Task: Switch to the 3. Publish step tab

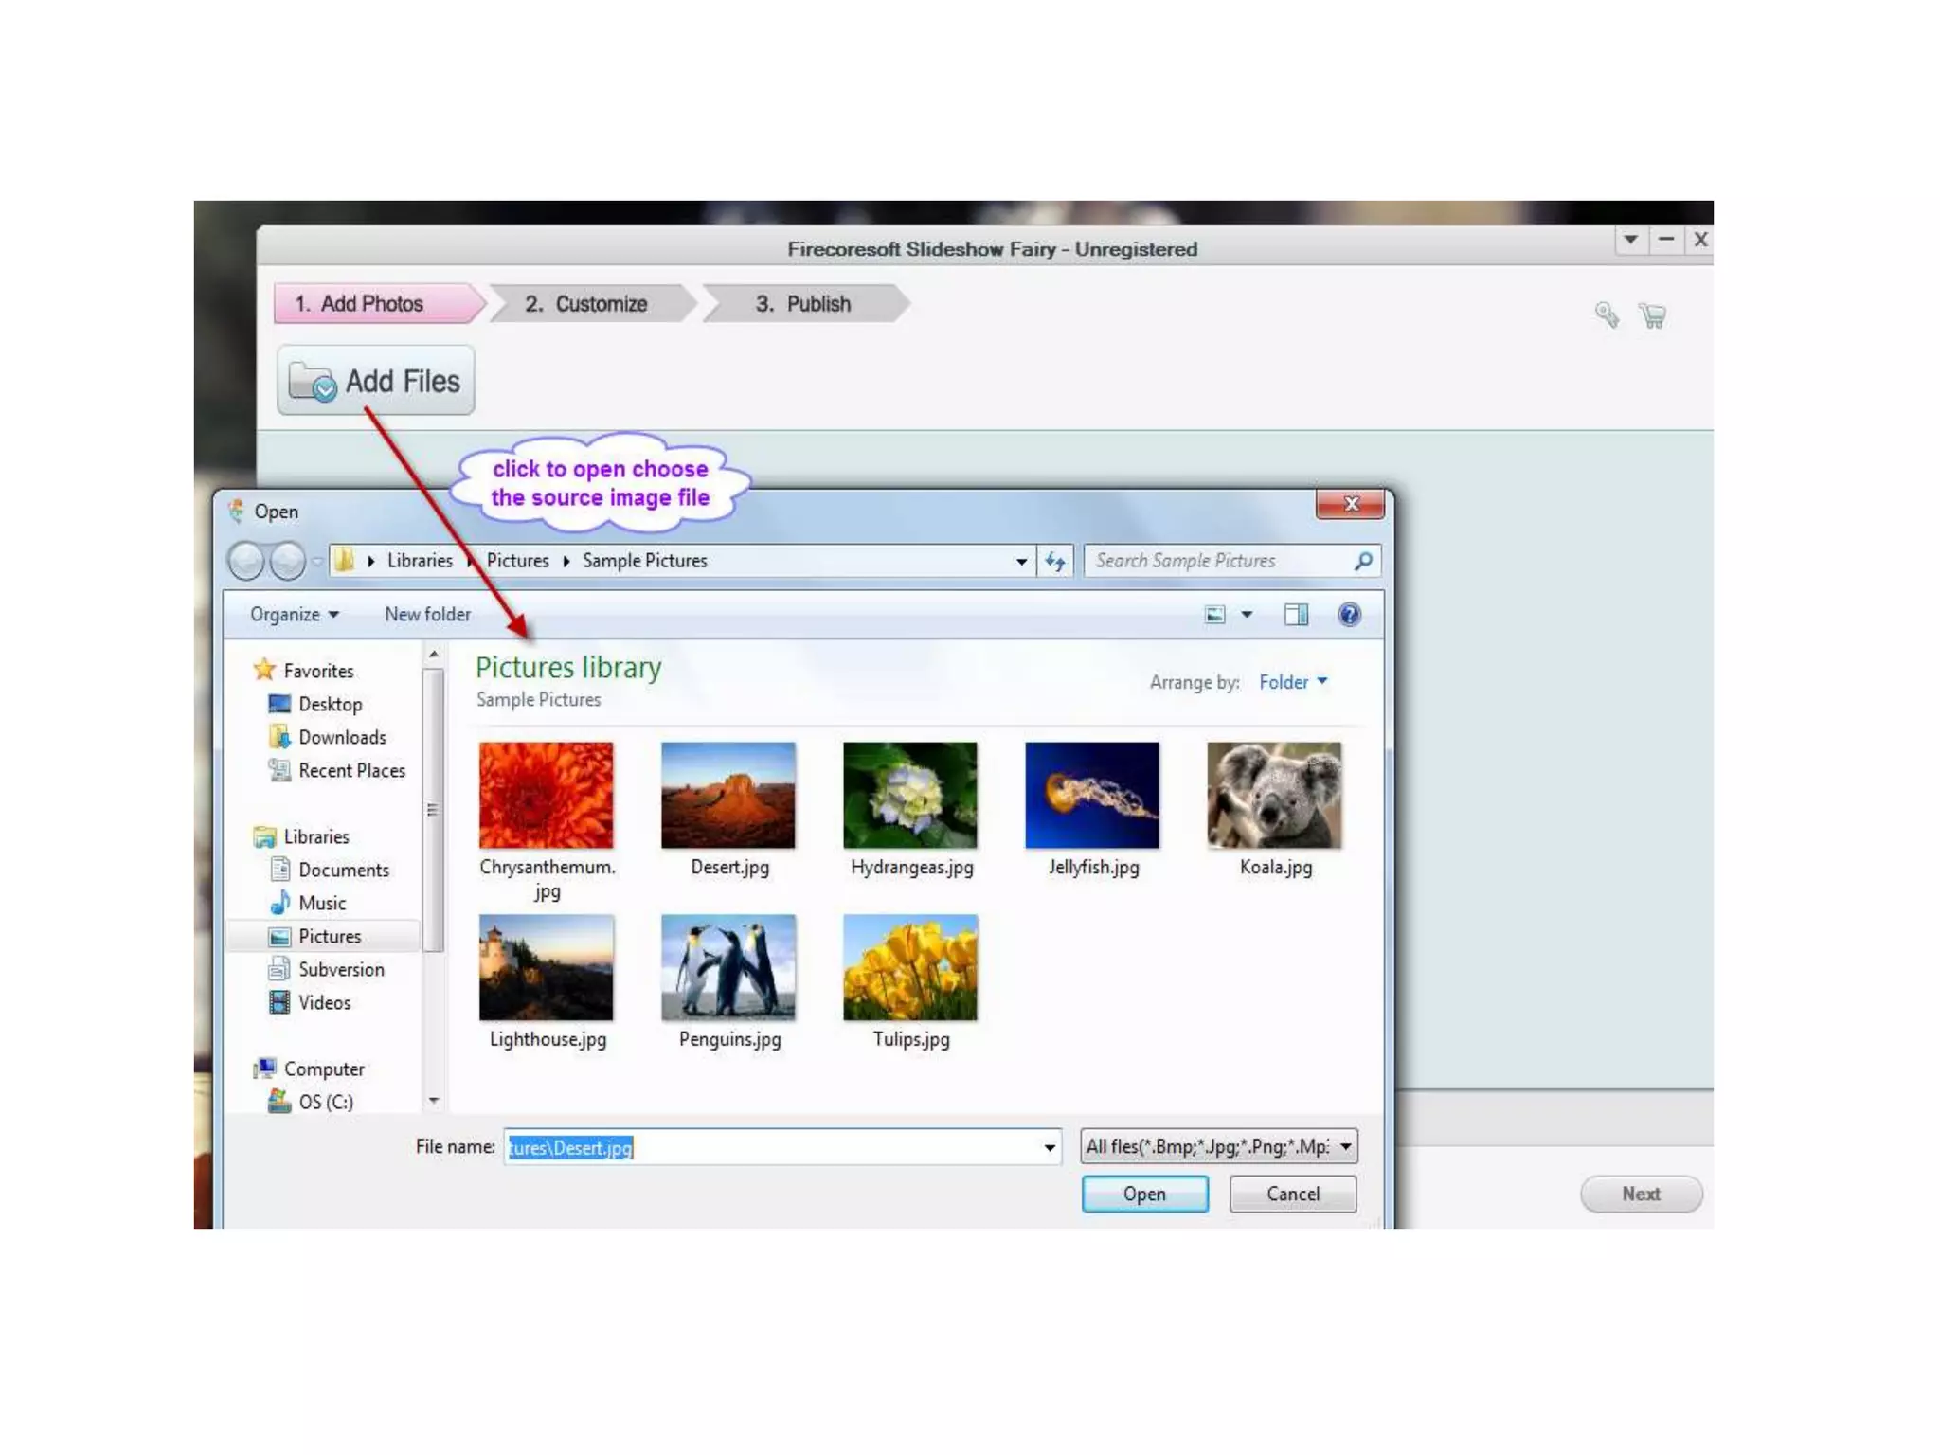Action: coord(803,304)
